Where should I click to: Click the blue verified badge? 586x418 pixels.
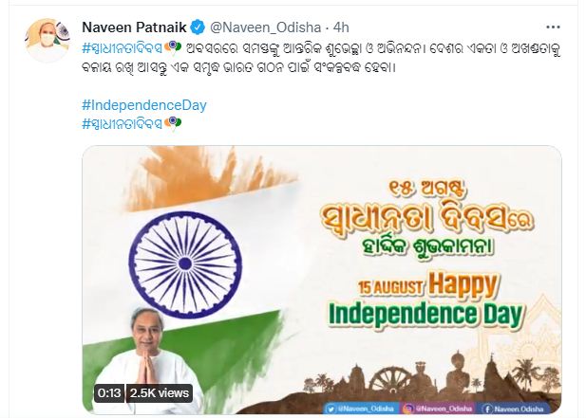point(198,27)
